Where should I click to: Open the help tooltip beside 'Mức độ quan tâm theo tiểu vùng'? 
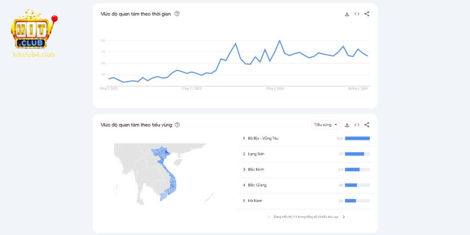pyautogui.click(x=177, y=125)
